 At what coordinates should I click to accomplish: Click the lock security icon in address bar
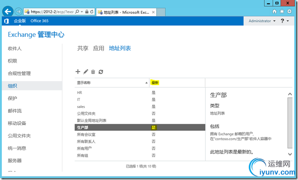[86, 11]
